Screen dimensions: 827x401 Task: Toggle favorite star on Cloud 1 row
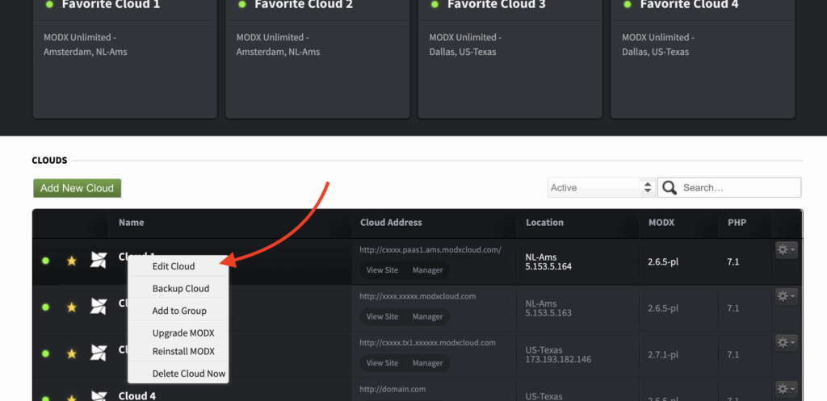[72, 261]
